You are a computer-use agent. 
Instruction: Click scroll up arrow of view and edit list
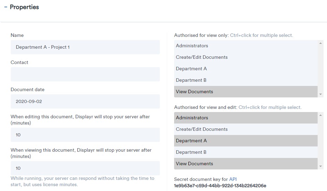point(320,115)
